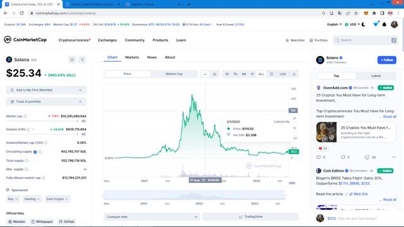The image size is (404, 227).
Task: Open the browser side panel icon
Action: pyautogui.click(x=383, y=13)
